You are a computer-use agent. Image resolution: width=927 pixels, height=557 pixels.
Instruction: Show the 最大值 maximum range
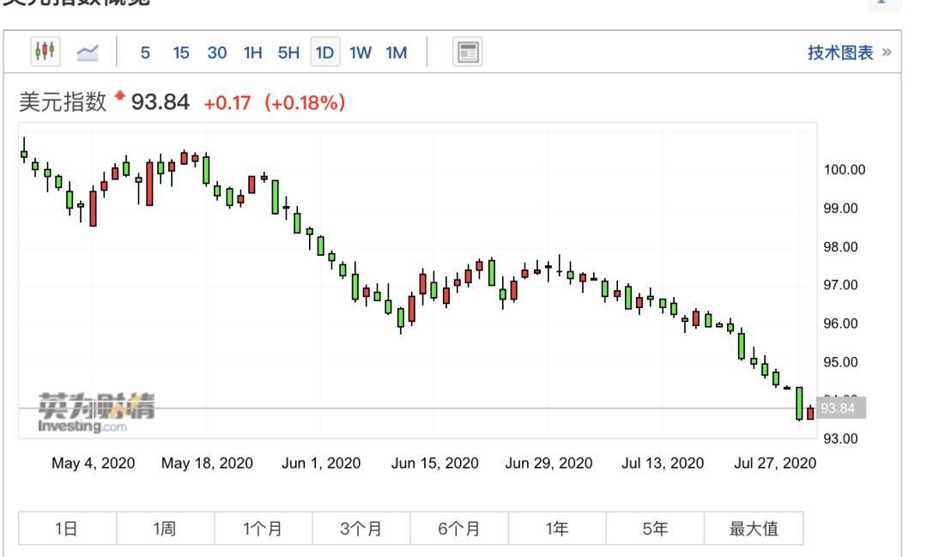coord(753,529)
